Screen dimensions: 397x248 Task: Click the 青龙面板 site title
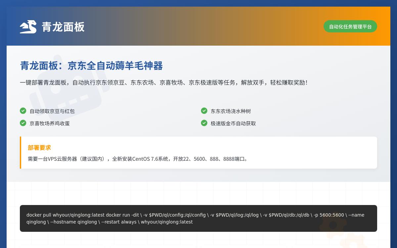click(x=63, y=27)
